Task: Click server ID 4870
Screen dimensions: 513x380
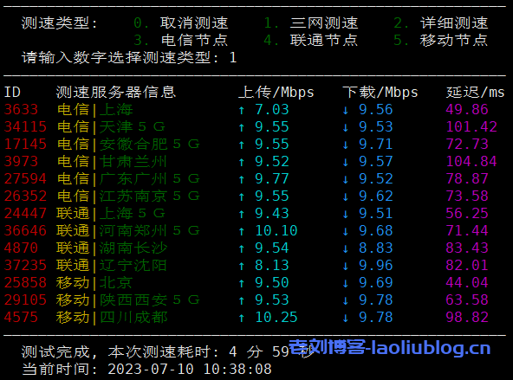Action: click(x=22, y=248)
